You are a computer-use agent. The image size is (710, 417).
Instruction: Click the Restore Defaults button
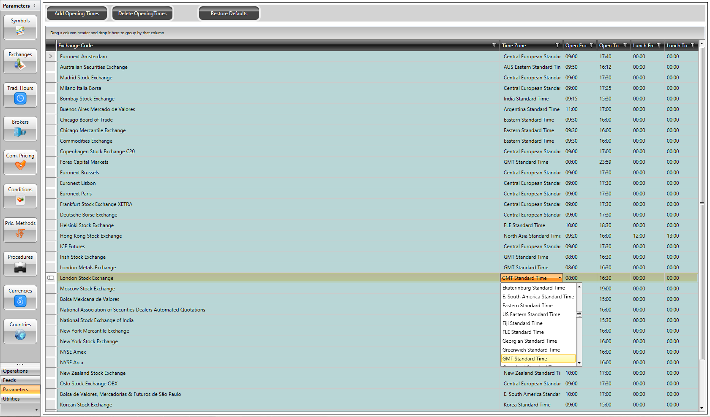(x=229, y=14)
